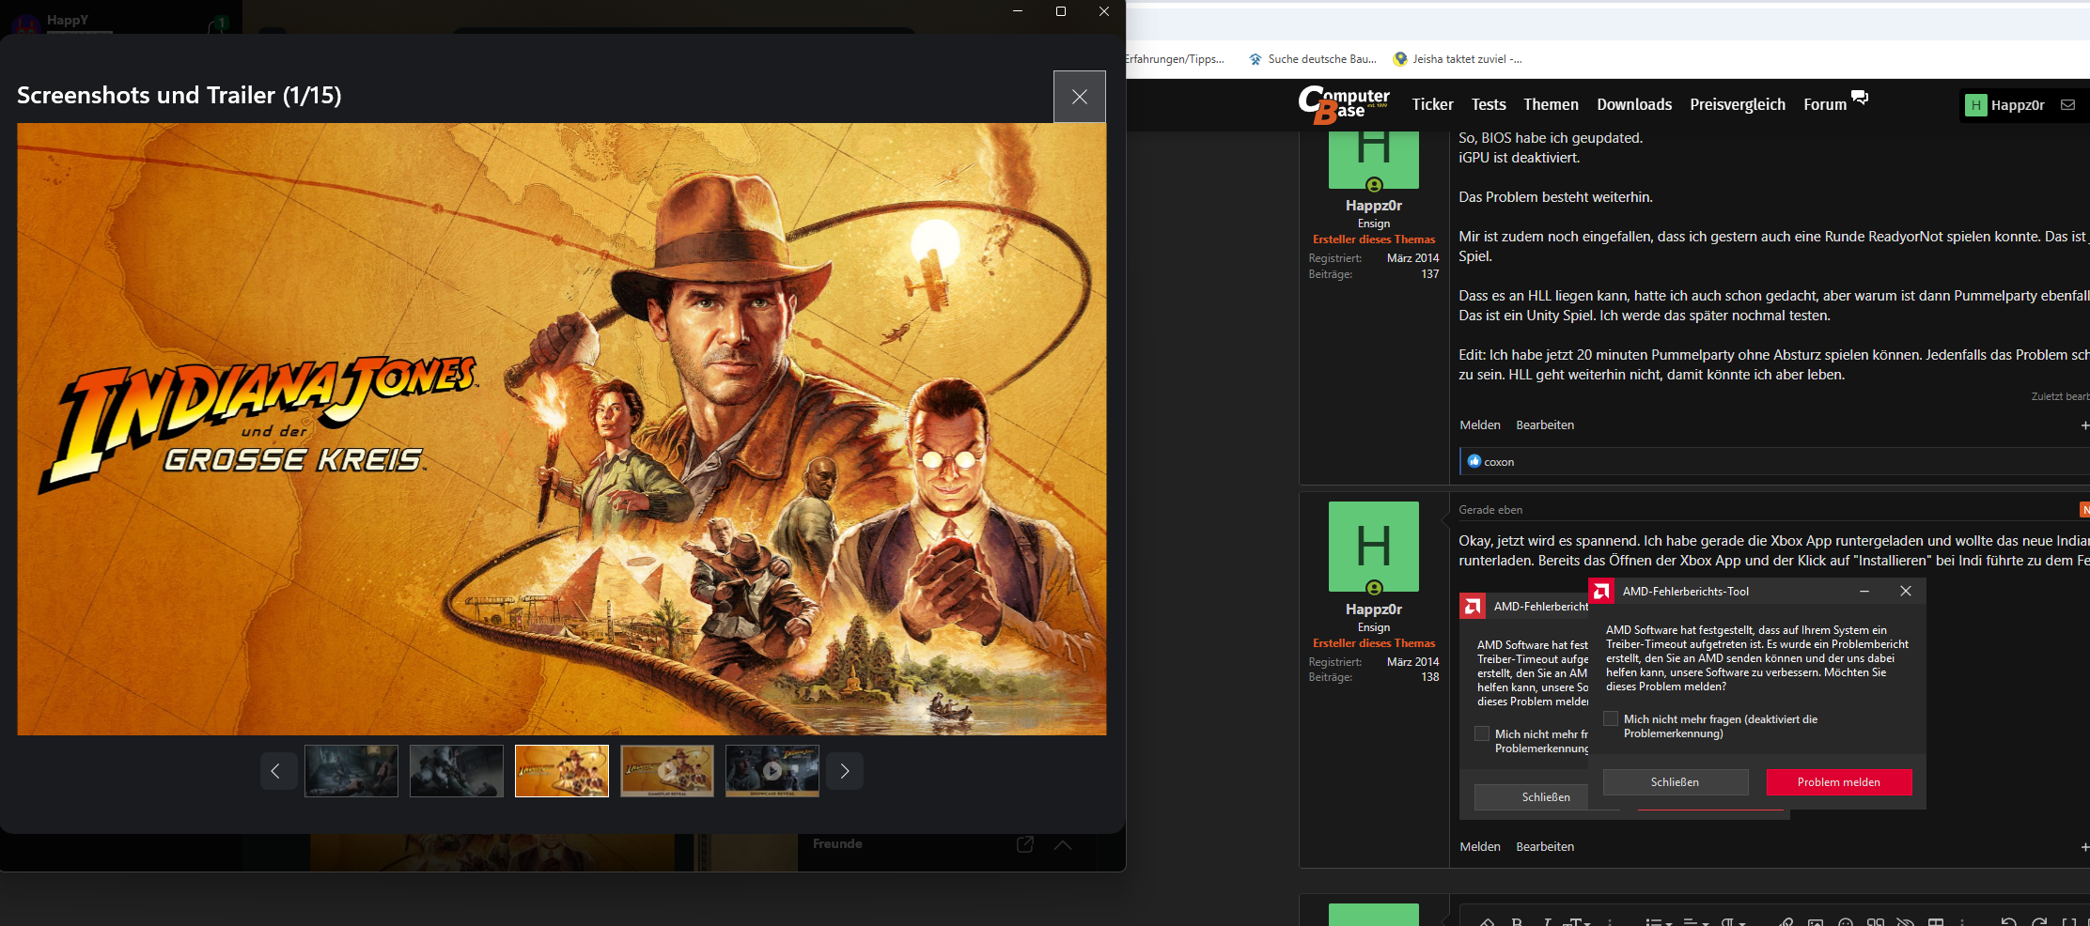Go to the ComputerBase home logo
2090x926 pixels.
1344,104
